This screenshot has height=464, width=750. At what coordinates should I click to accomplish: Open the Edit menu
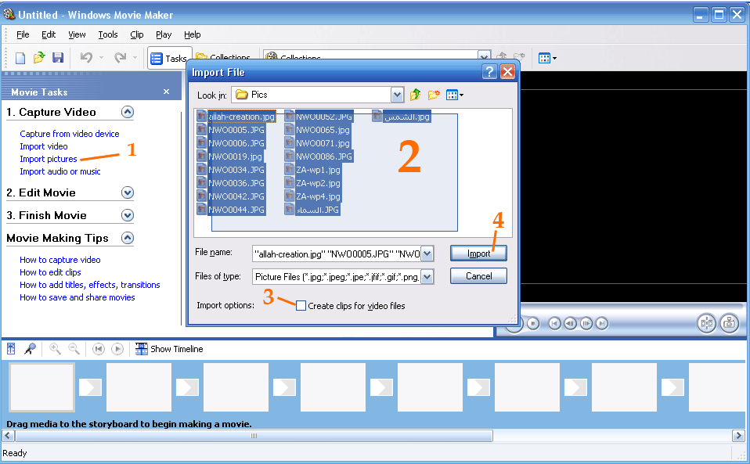coord(49,34)
